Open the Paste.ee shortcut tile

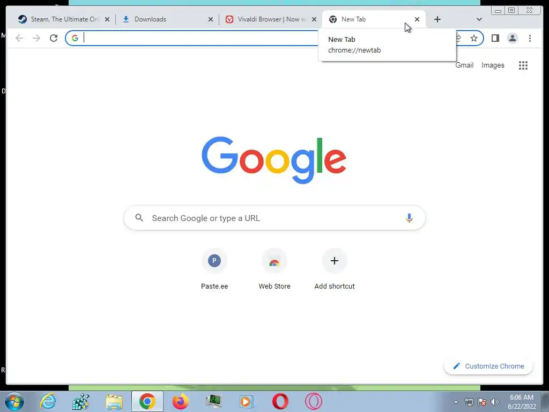[214, 269]
